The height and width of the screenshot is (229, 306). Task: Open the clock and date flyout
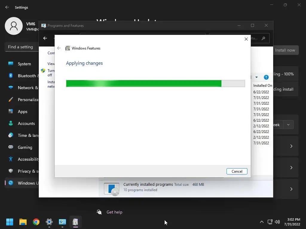tap(292, 222)
